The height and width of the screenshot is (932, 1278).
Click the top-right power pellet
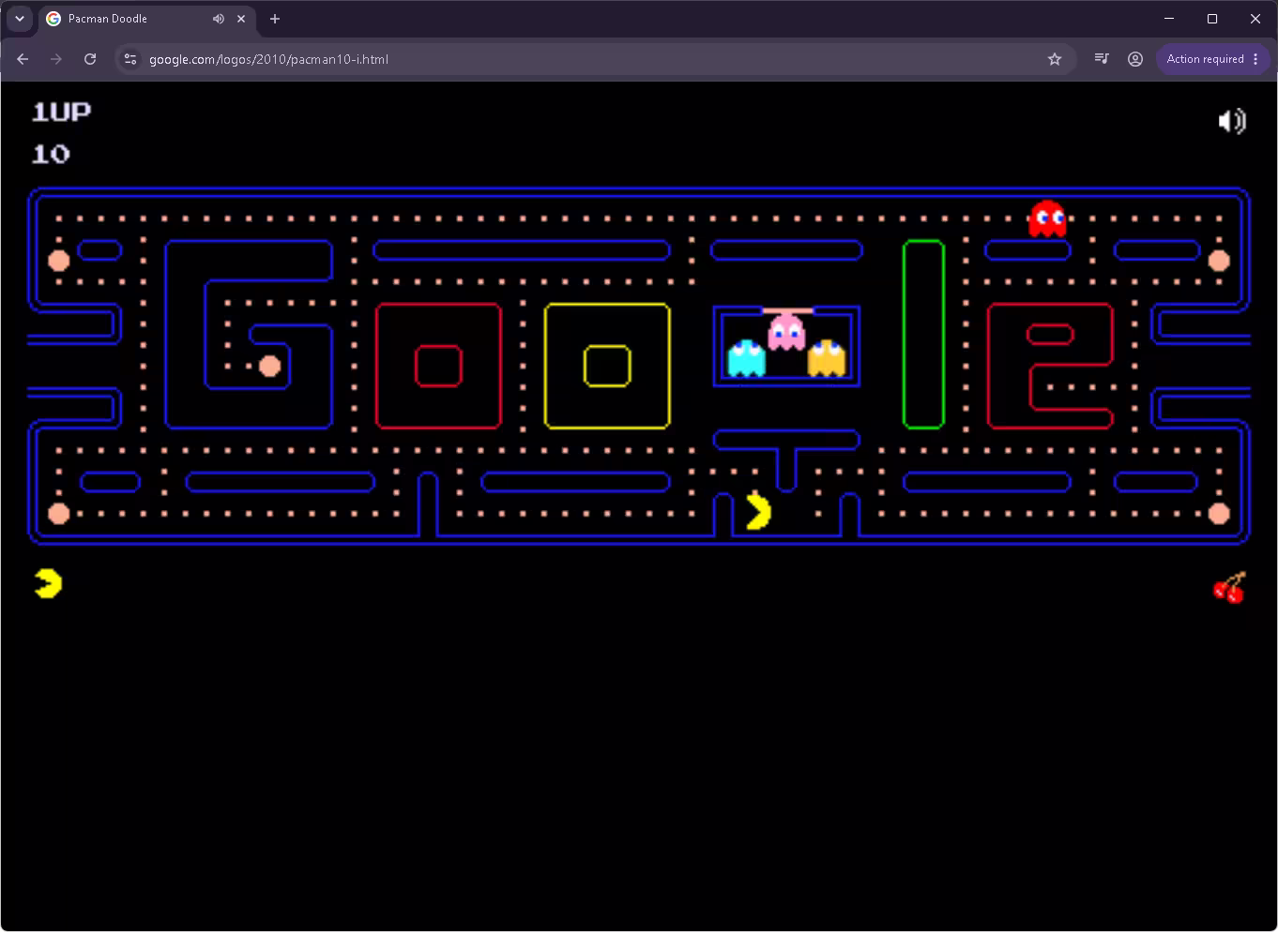[x=1219, y=260]
